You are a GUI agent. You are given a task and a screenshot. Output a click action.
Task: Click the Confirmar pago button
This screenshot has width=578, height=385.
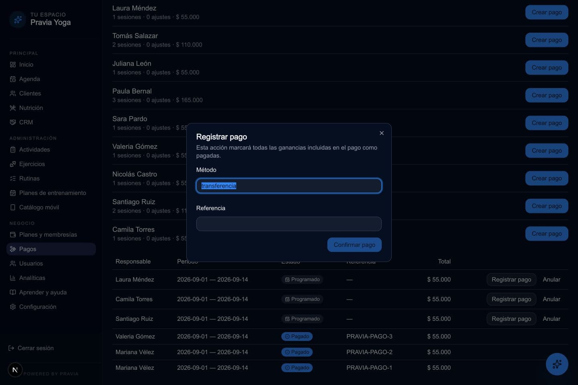click(x=354, y=245)
